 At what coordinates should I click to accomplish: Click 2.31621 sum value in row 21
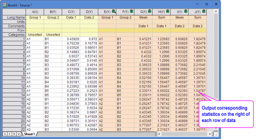161,125
